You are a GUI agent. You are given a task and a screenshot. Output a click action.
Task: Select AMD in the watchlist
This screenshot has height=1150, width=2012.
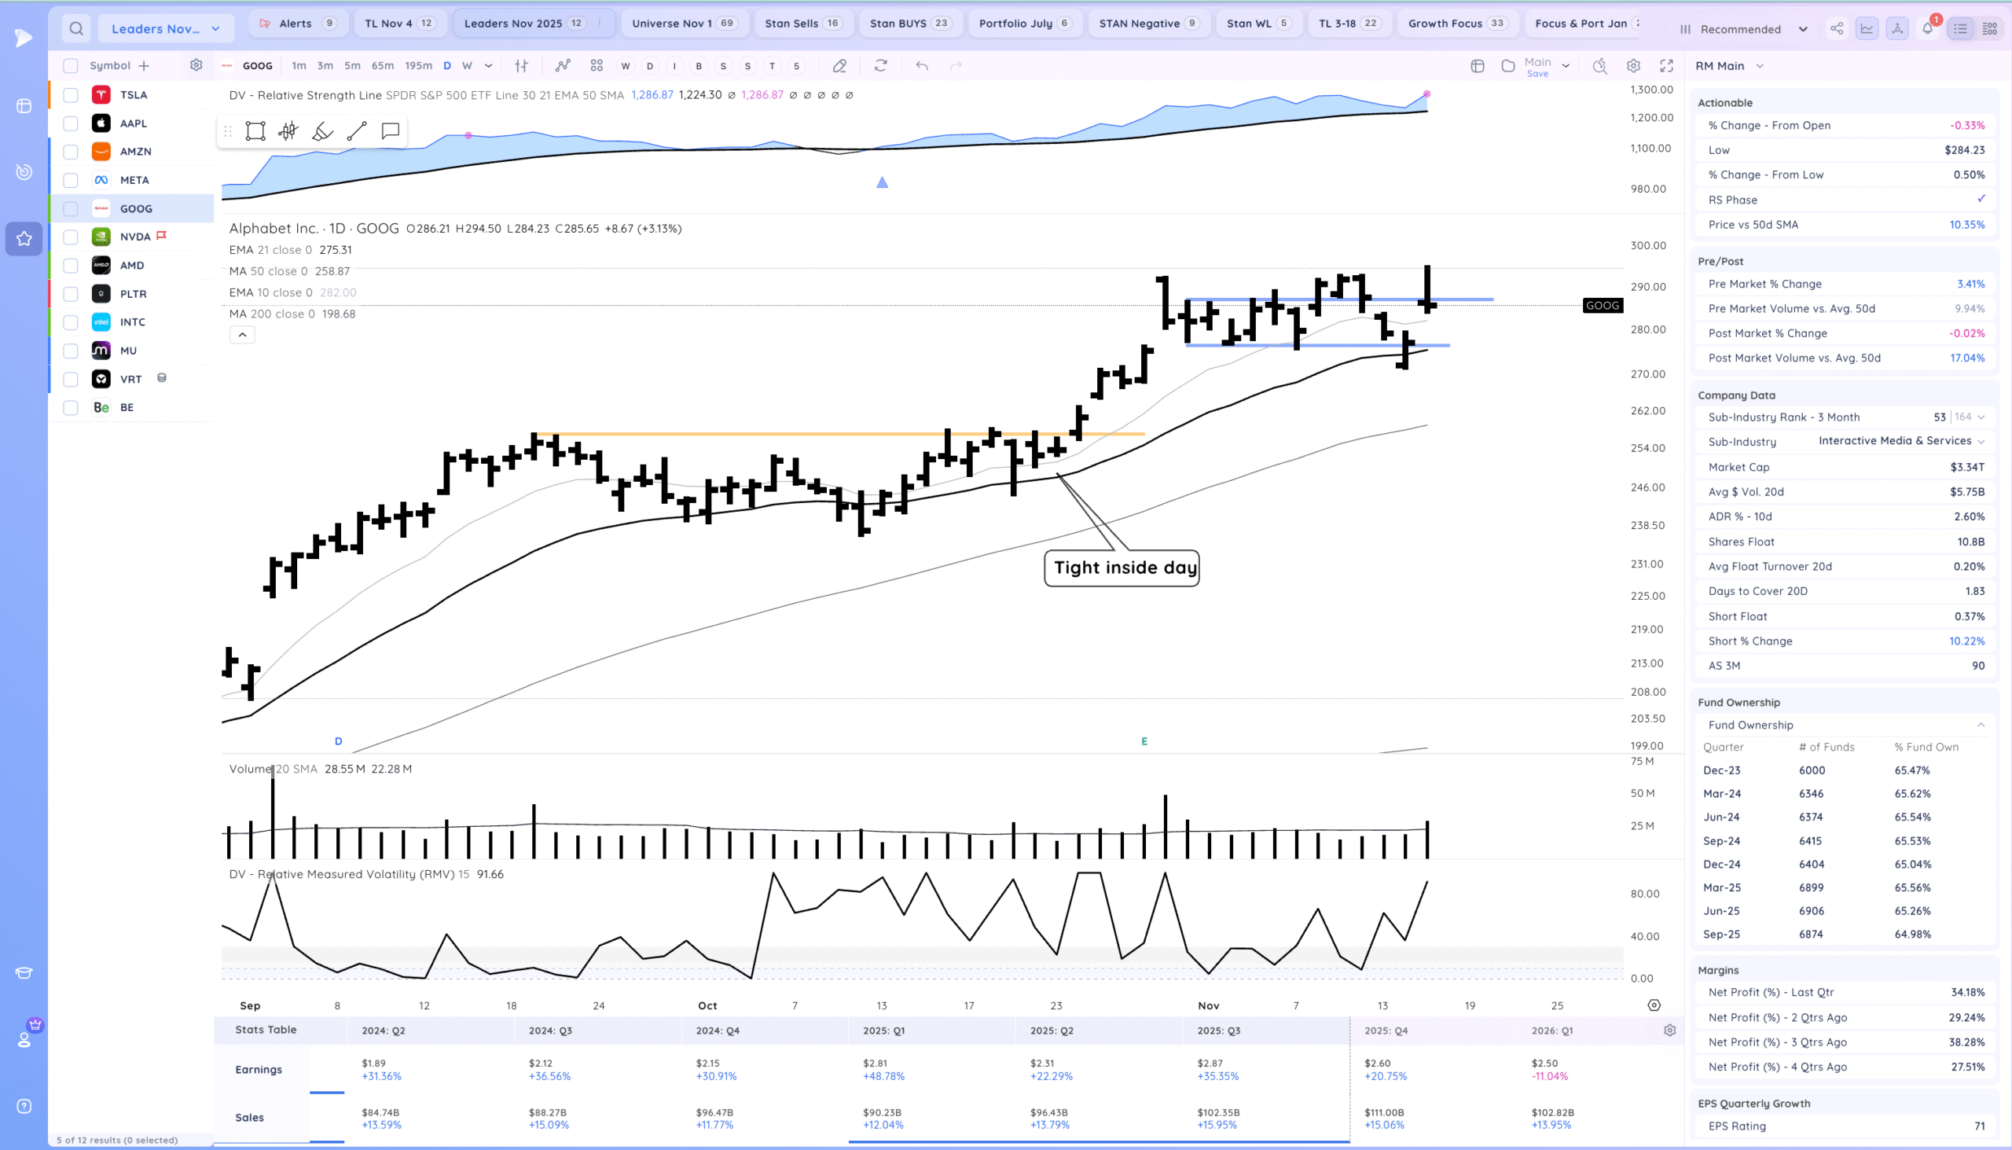pyautogui.click(x=132, y=266)
